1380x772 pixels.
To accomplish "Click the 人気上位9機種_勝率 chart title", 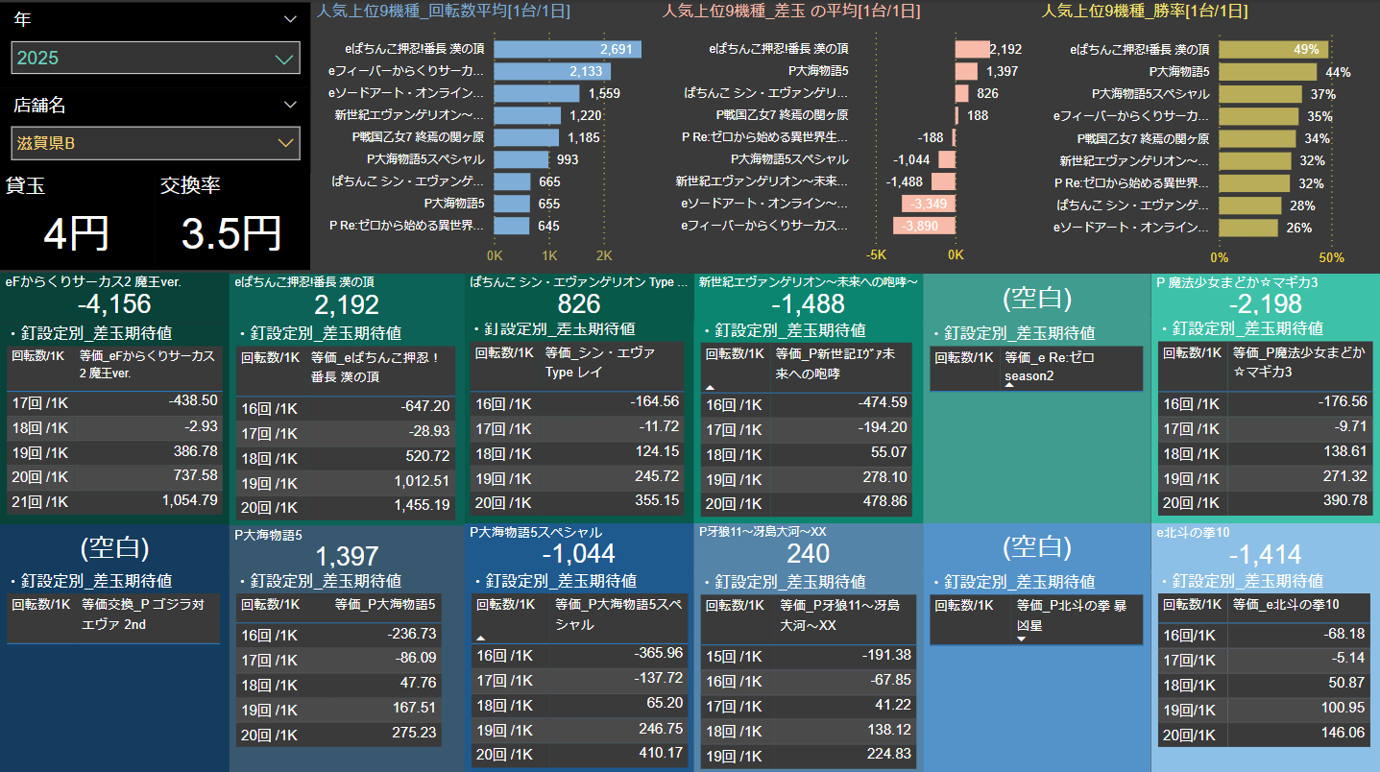I will (x=1145, y=12).
